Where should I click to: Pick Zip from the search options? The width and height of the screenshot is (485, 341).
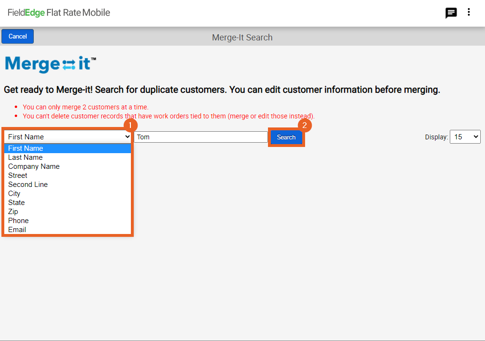13,212
